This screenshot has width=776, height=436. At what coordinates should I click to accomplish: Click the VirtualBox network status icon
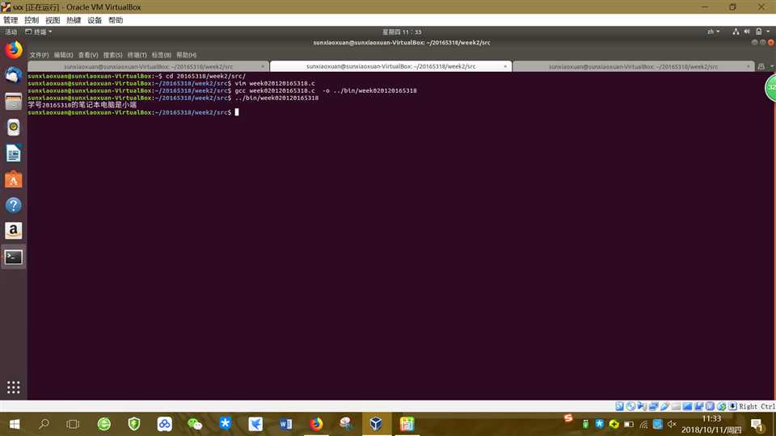pos(653,406)
